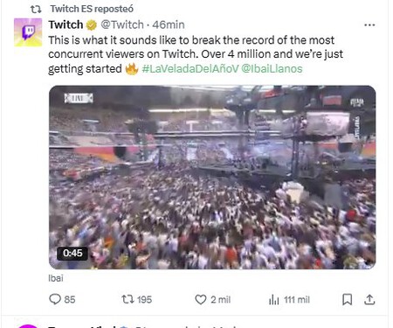Screen dimensions: 393x328
Task: Click the 0:45 video duration badge
Action: (72, 253)
